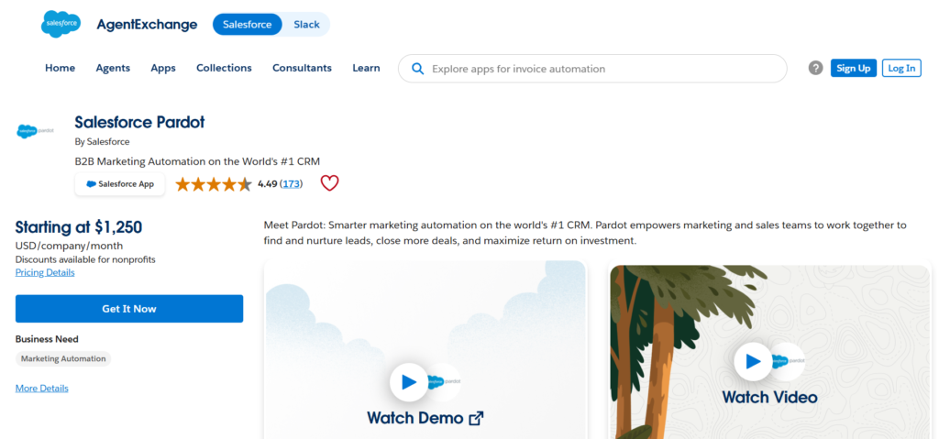Click the Salesforce cloud logo
The width and height of the screenshot is (939, 439).
point(61,24)
